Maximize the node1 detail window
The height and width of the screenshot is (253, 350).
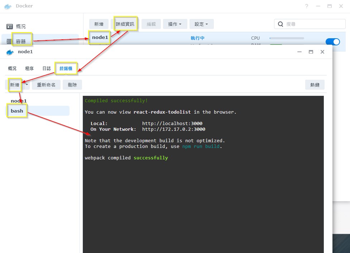(311, 52)
